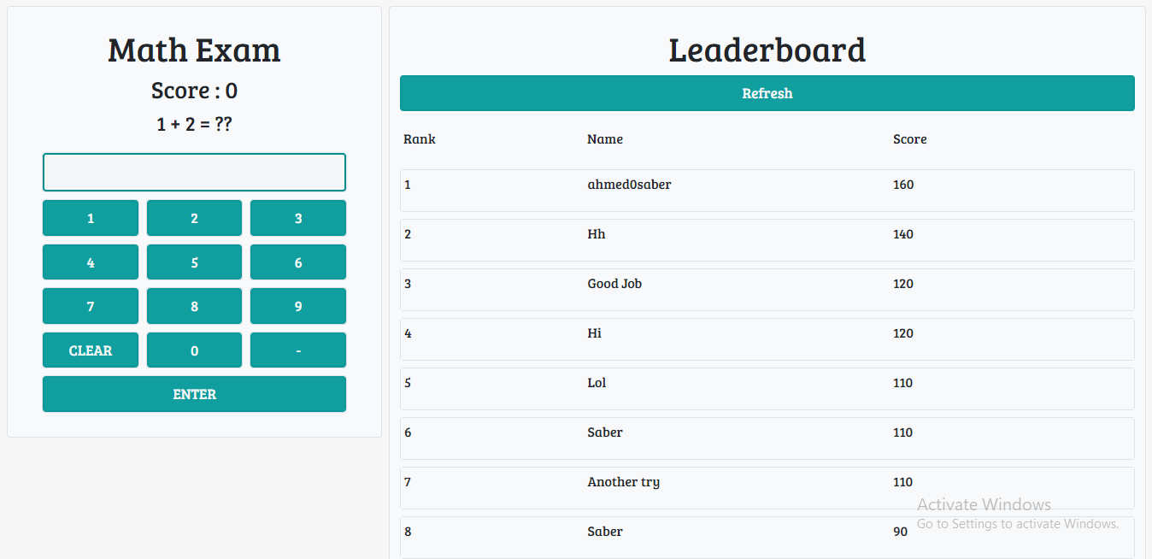The image size is (1152, 559).
Task: Click the minus sign keypad button
Action: (x=297, y=350)
